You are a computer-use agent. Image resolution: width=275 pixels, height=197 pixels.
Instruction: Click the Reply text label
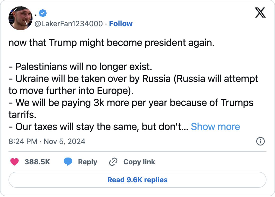click(x=87, y=162)
